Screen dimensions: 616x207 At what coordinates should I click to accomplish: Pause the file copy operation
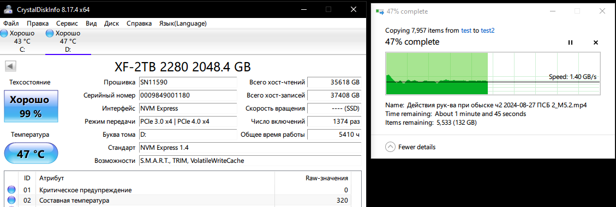tap(570, 42)
